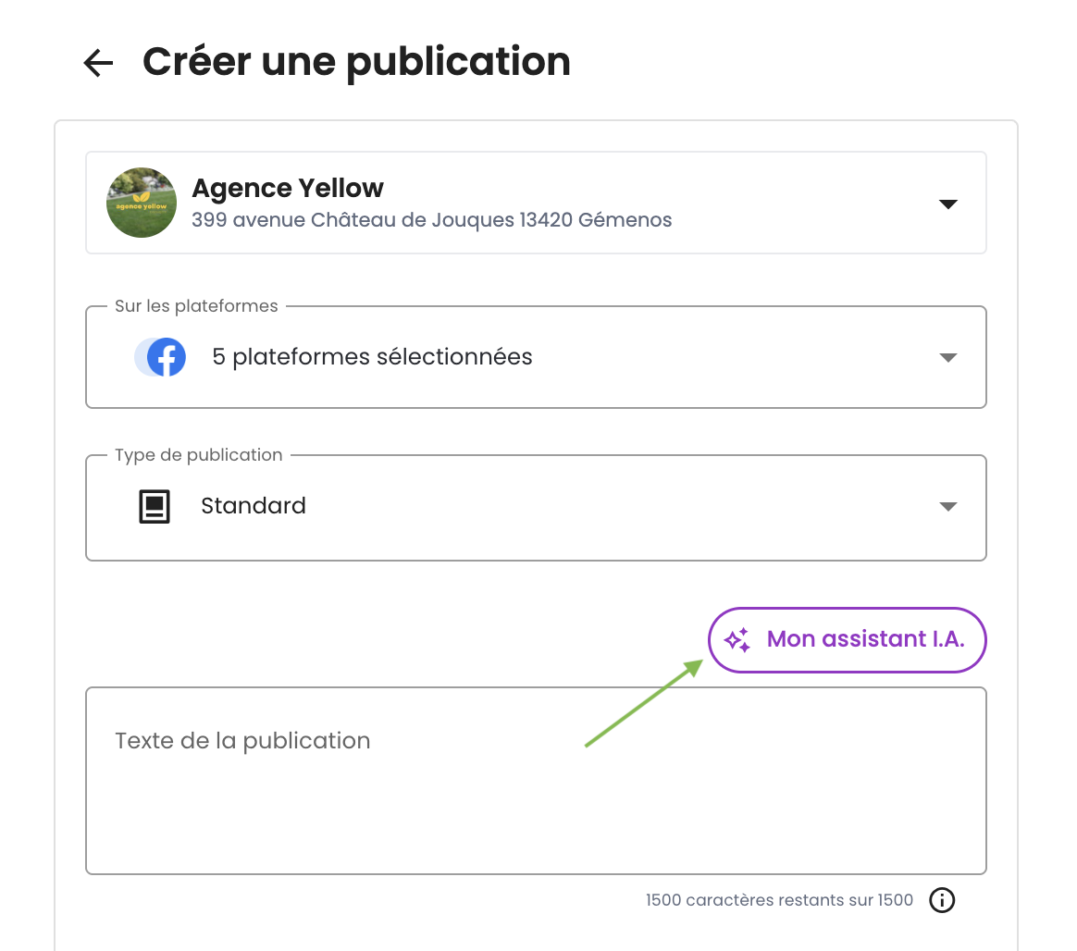1077x951 pixels.
Task: Click the 'Créer une publication' page title
Action: [356, 62]
